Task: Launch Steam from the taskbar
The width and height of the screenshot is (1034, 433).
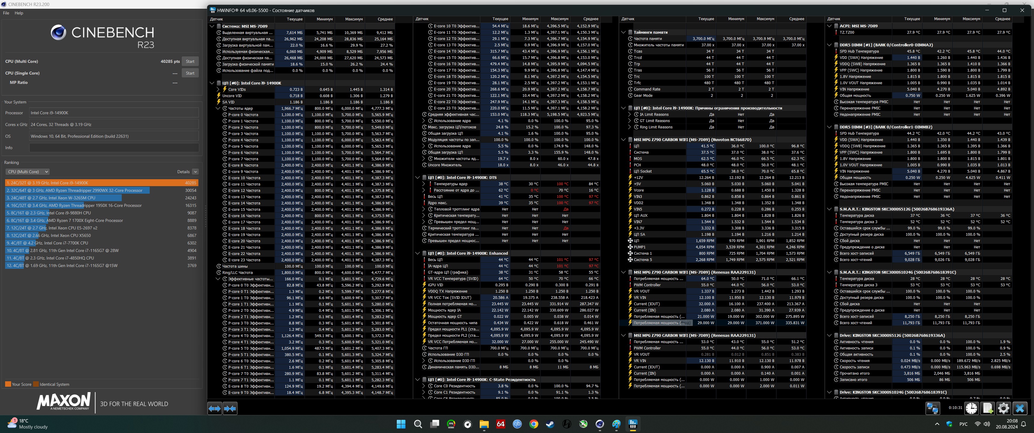Action: [550, 424]
